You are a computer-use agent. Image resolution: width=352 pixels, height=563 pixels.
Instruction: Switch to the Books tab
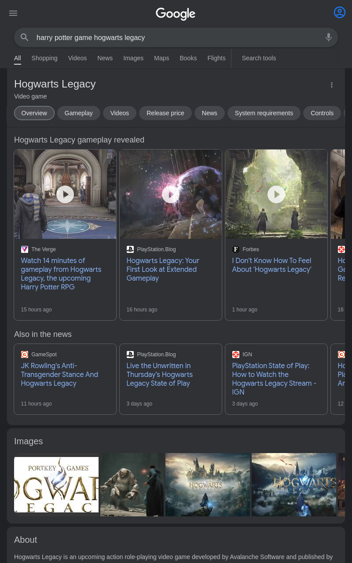point(188,58)
